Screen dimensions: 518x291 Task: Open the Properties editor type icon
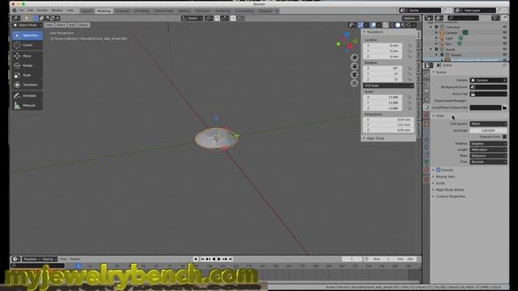click(x=429, y=65)
